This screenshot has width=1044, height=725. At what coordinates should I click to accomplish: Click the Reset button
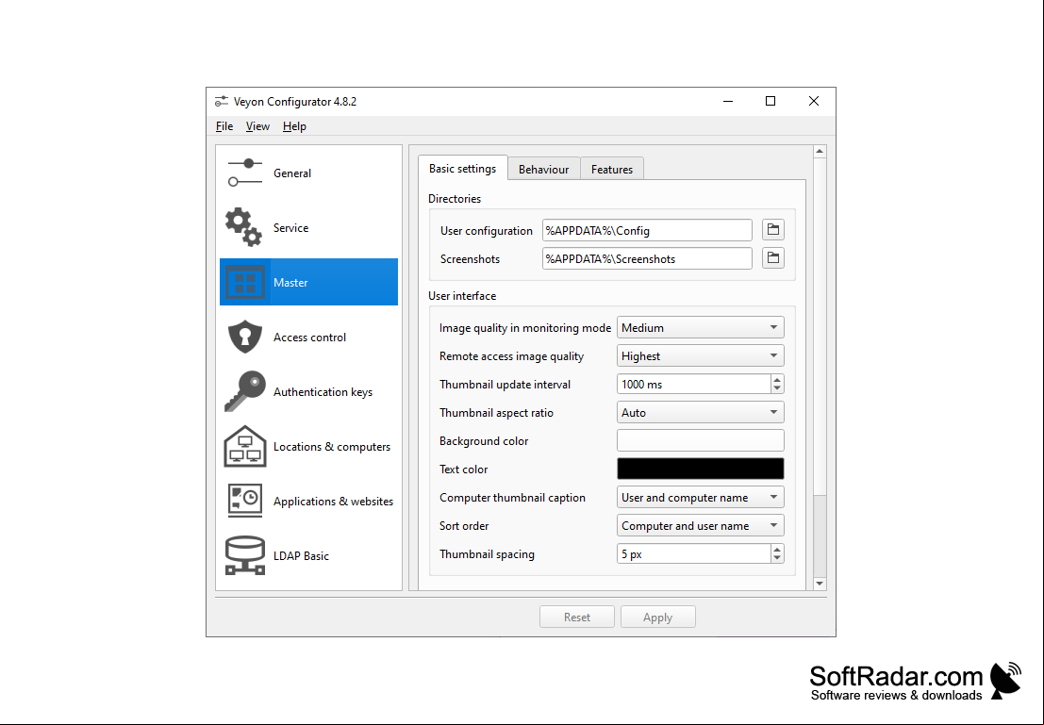tap(576, 618)
